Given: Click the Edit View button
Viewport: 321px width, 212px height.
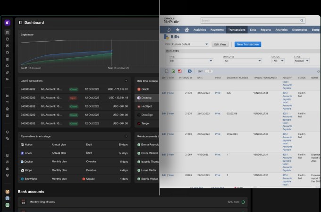Looking at the screenshot, I should [220, 44].
